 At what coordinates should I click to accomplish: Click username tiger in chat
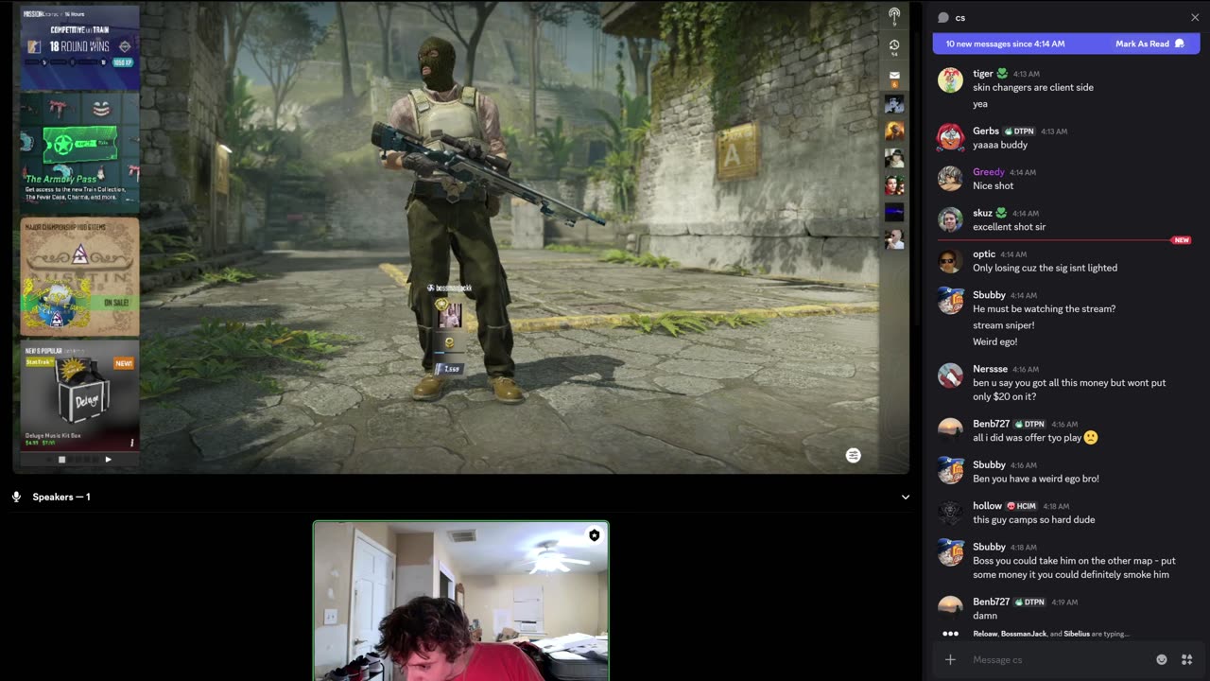(983, 74)
